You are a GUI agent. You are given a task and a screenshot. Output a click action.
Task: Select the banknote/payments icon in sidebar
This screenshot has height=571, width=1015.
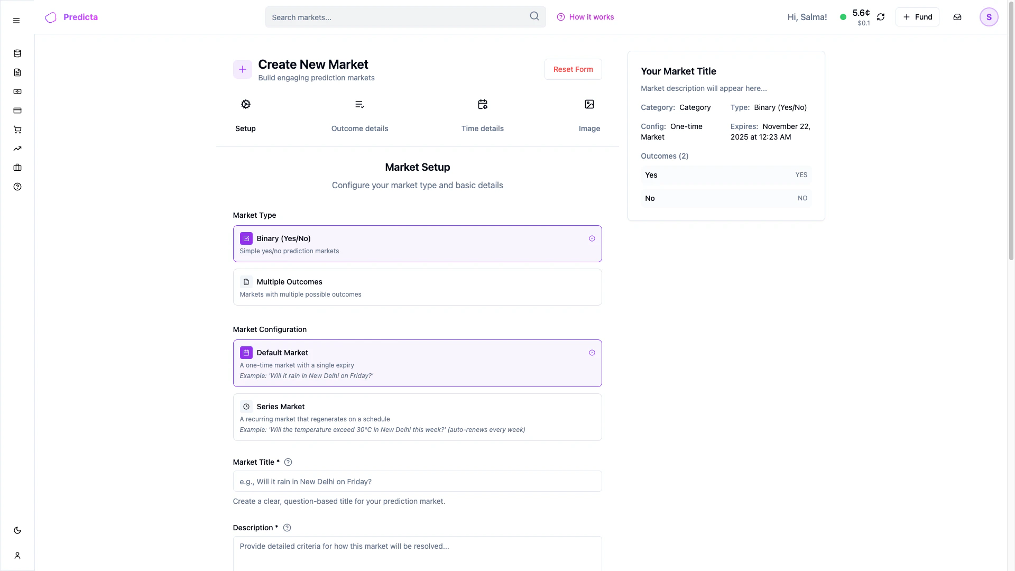[17, 91]
